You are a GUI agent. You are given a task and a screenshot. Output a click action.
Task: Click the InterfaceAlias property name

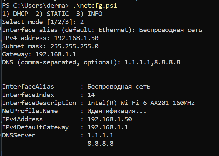(x=28, y=87)
